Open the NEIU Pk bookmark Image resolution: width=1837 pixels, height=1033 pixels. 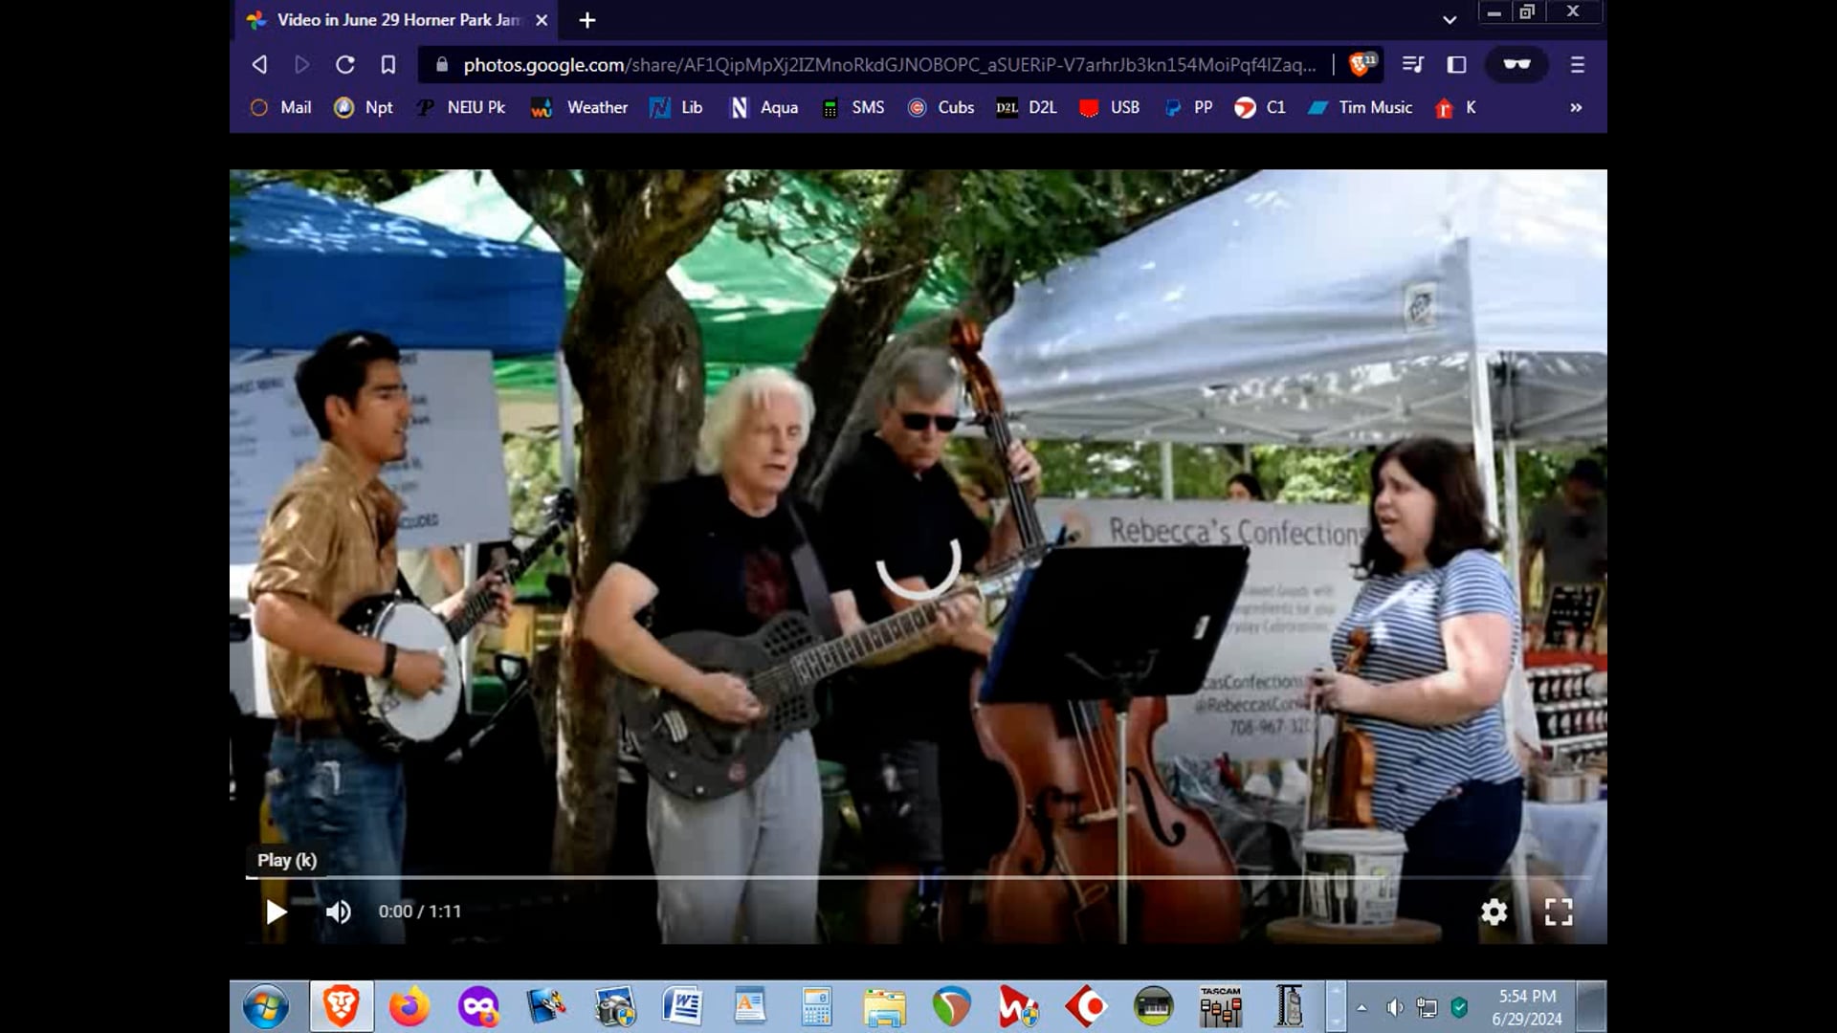460,107
